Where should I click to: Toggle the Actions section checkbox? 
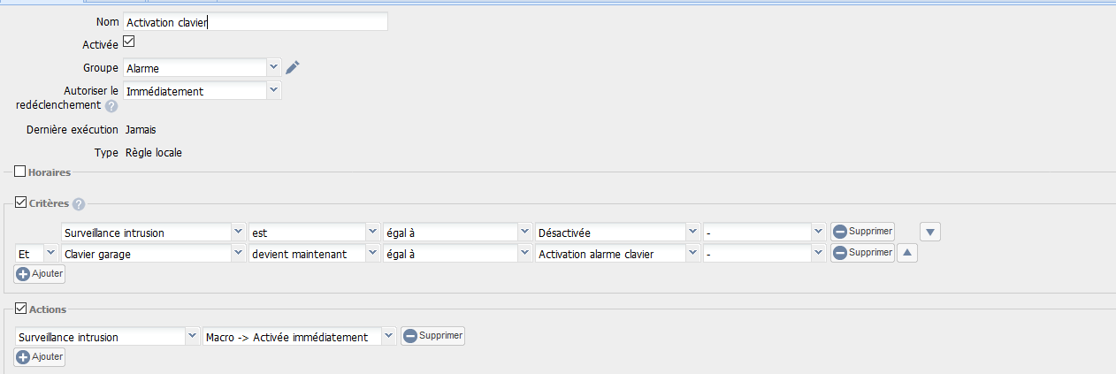[21, 309]
